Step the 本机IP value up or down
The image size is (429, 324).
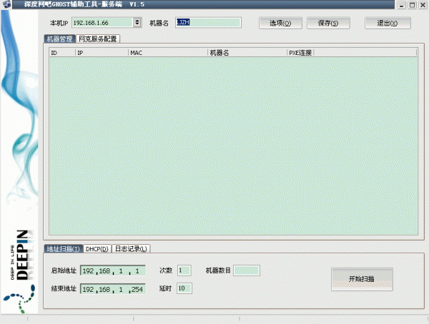[137, 22]
